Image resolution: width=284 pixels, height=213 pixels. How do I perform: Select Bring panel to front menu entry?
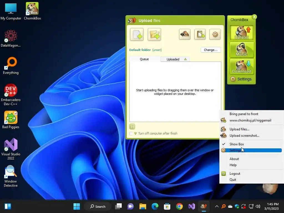tap(251, 114)
